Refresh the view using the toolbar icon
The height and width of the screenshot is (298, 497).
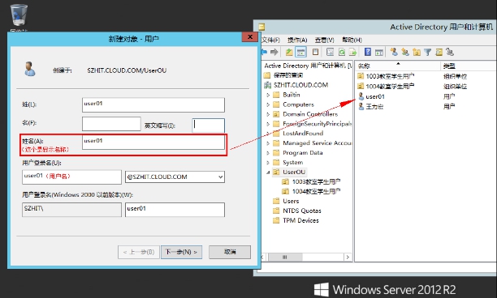[341, 52]
